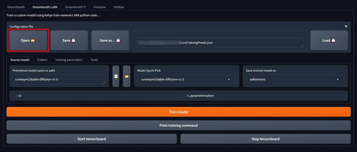Click the orange Train model button

click(178, 112)
